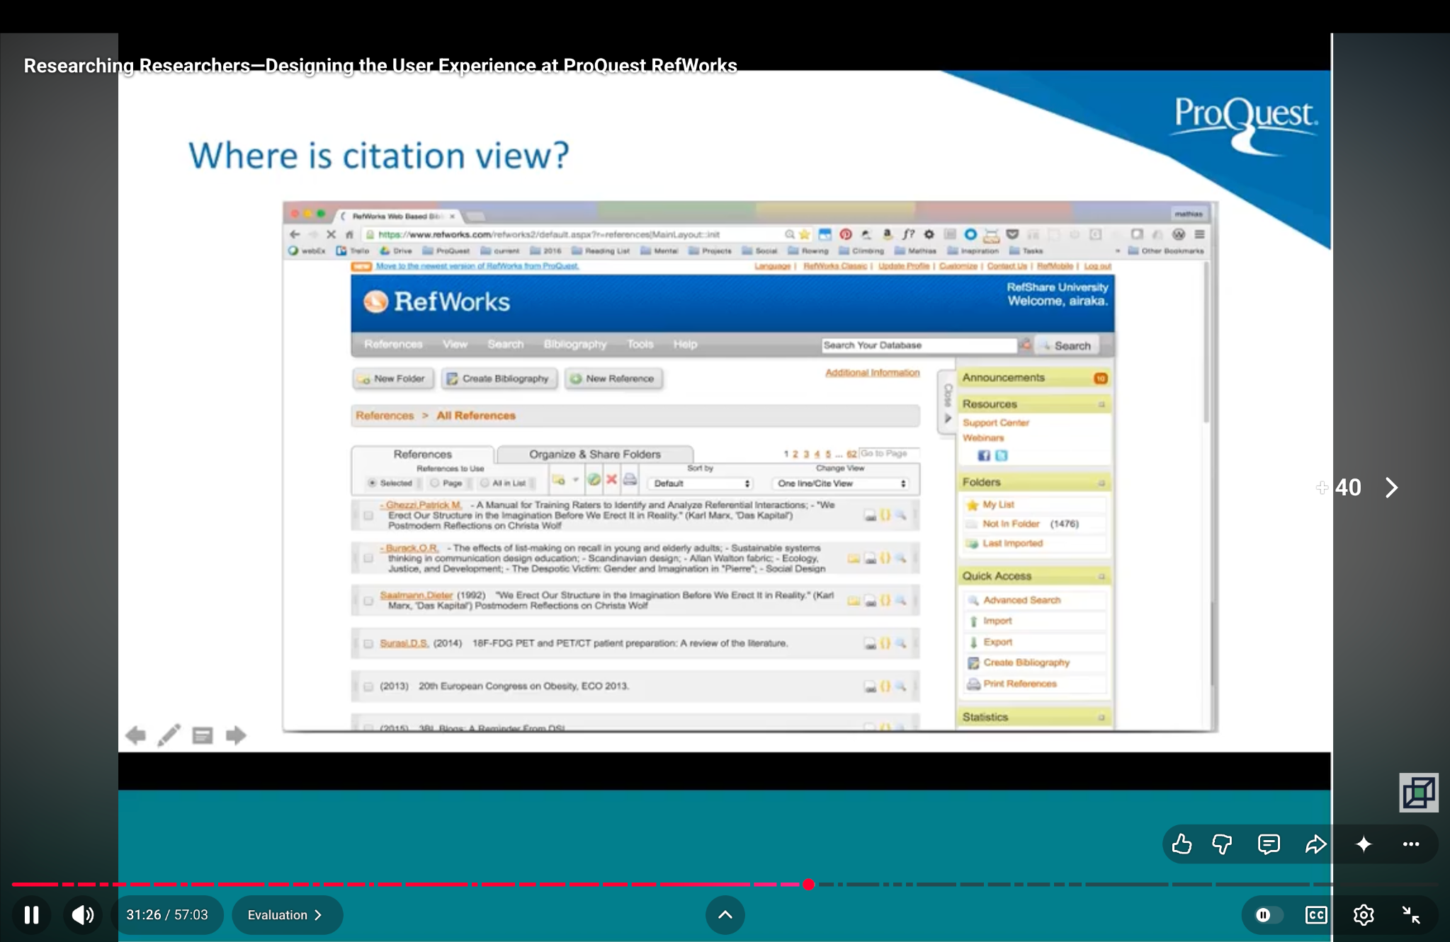Expand the more videos chevron

[x=725, y=914]
